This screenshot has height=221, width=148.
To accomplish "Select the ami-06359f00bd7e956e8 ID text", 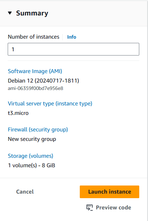I will 36,89.
